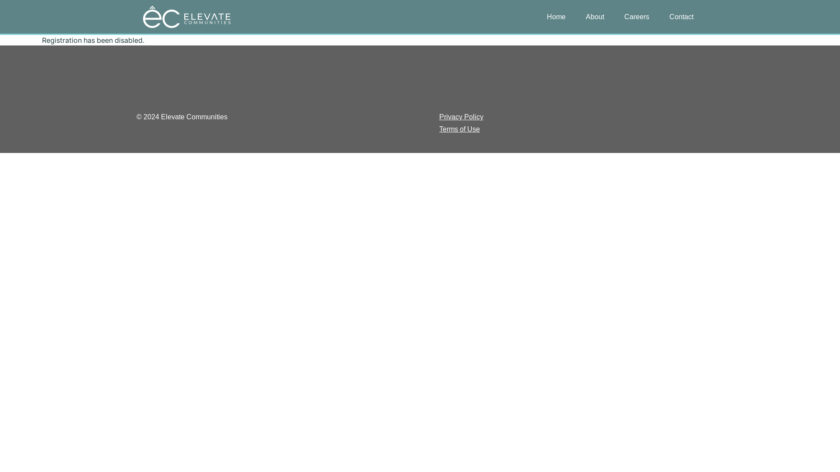The width and height of the screenshot is (840, 472).
Task: View the Terms of Use link
Action: [x=459, y=129]
